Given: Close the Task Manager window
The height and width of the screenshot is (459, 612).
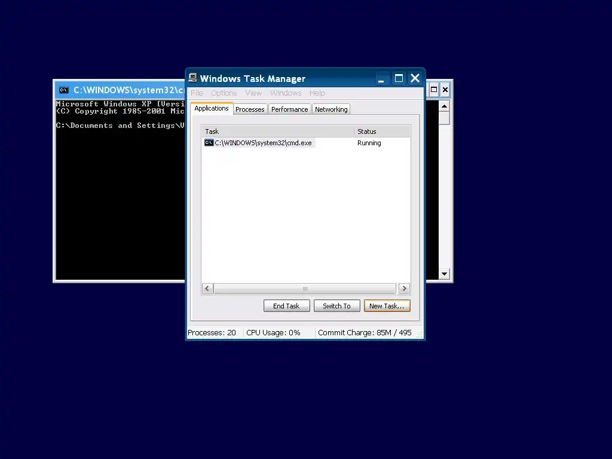Looking at the screenshot, I should coord(415,78).
